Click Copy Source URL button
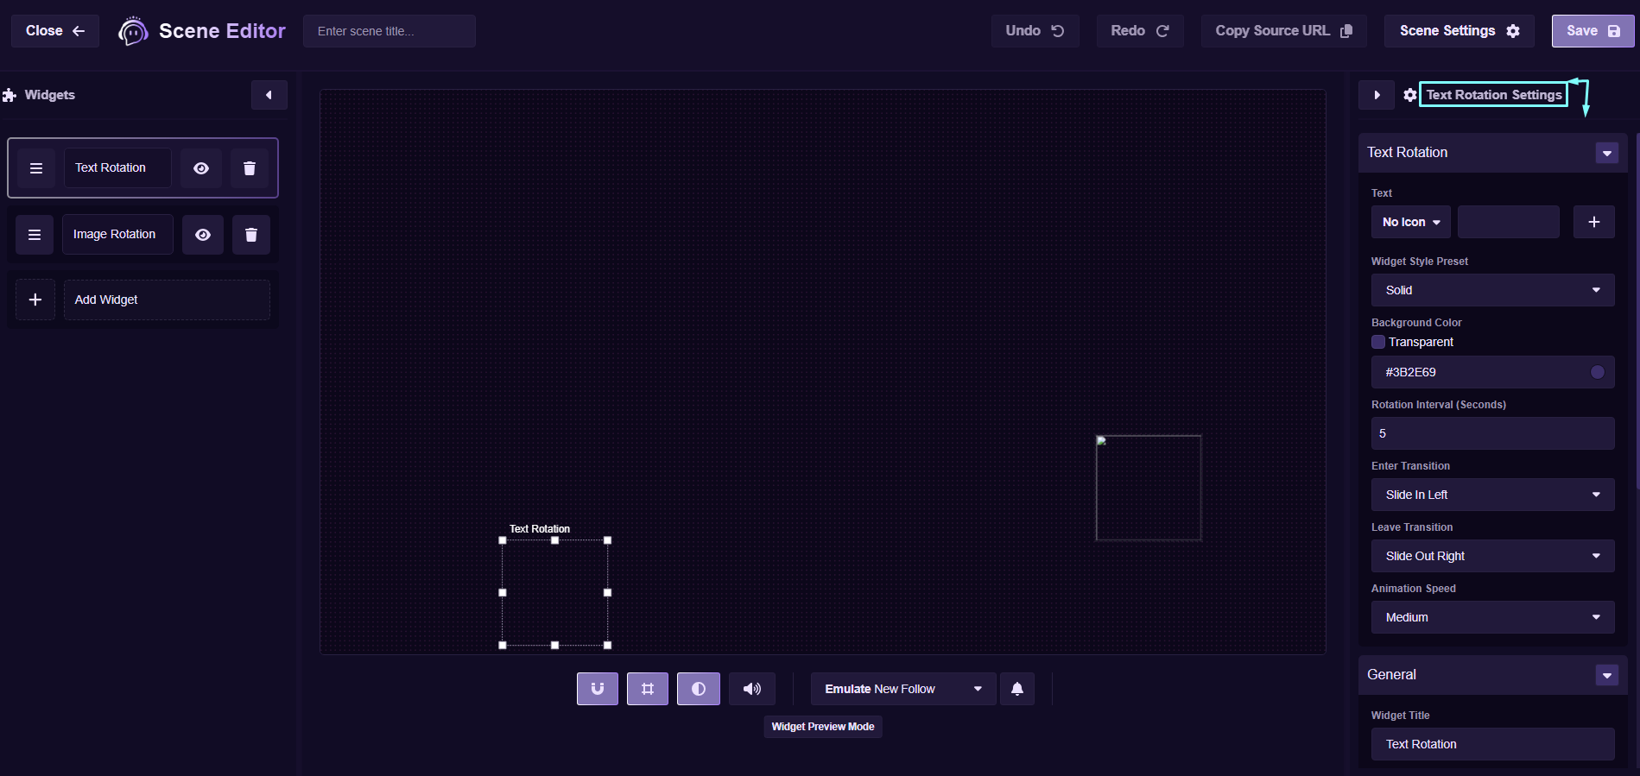Image resolution: width=1640 pixels, height=776 pixels. 1284,31
